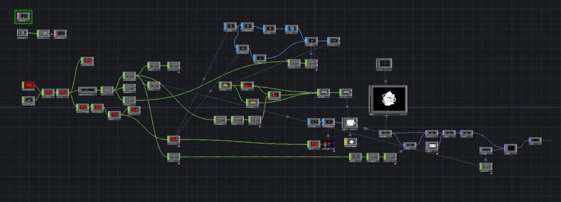Select the blue node with red shape thumbnail
The width and height of the screenshot is (561, 202).
pos(270,28)
